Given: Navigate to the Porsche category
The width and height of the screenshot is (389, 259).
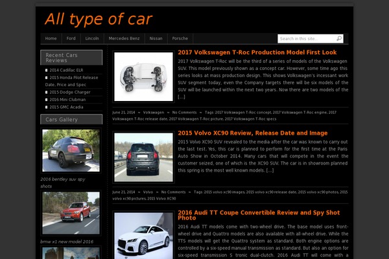Looking at the screenshot, I should (180, 38).
